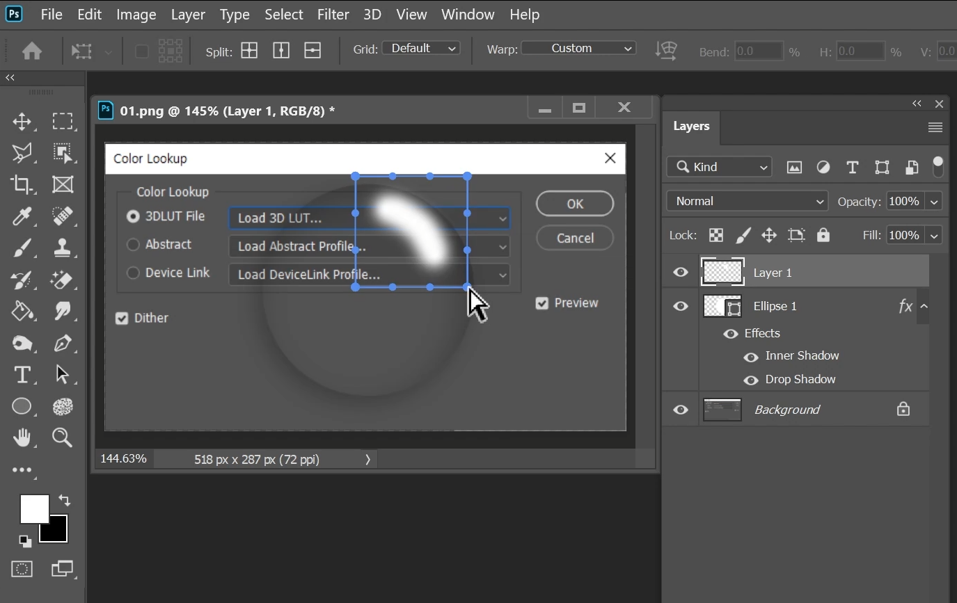Select the Burn tool
The height and width of the screenshot is (603, 957).
(x=22, y=343)
